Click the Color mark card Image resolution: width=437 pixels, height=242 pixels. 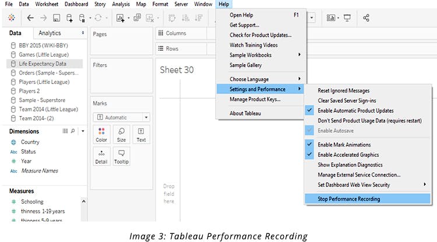tap(101, 135)
